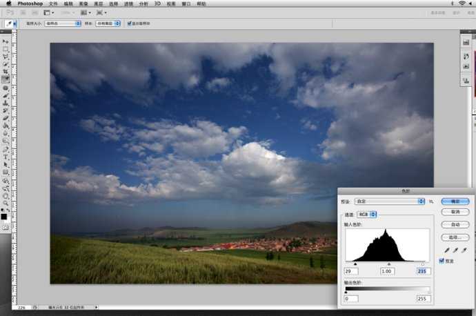Toggle the 显示取样环 checkbox in options bar
Screen dimensions: 476x316
point(128,23)
